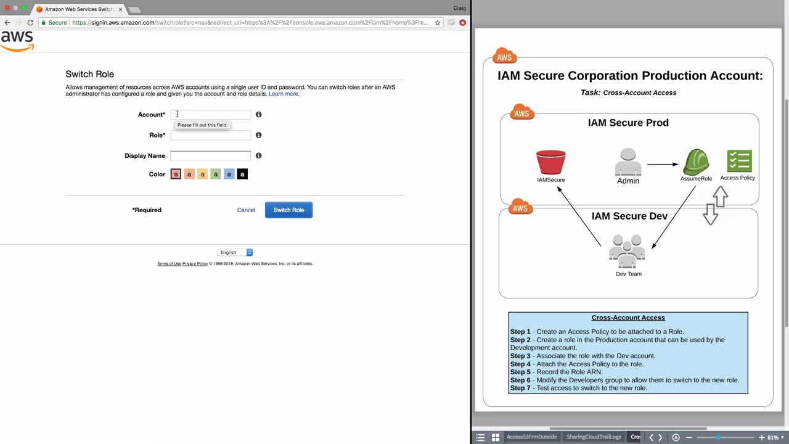789x444 pixels.
Task: Select the 'Step 5 - Record the Role ARN.' line
Action: pyautogui.click(x=557, y=372)
